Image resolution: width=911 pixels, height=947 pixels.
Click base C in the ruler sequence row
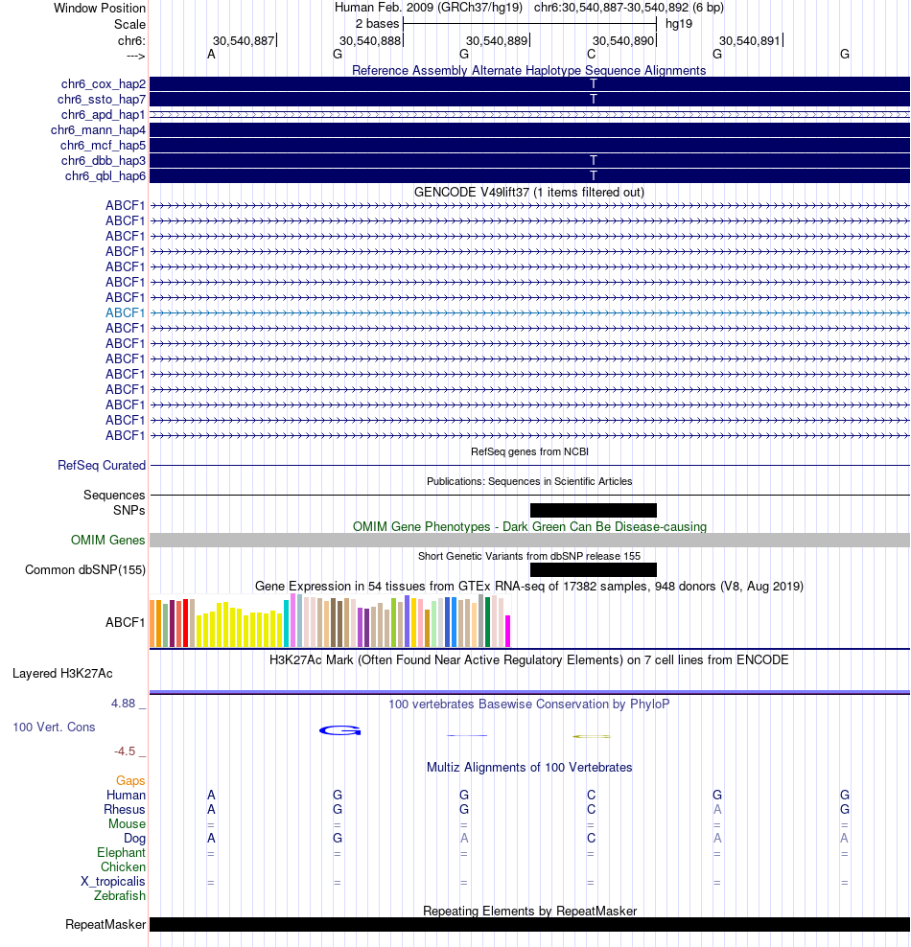592,55
